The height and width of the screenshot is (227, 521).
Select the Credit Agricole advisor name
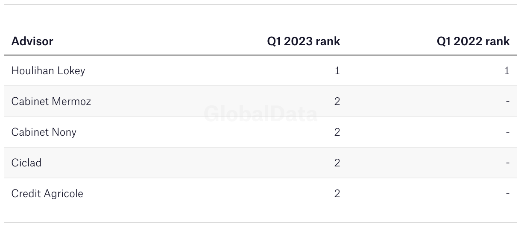pyautogui.click(x=47, y=194)
